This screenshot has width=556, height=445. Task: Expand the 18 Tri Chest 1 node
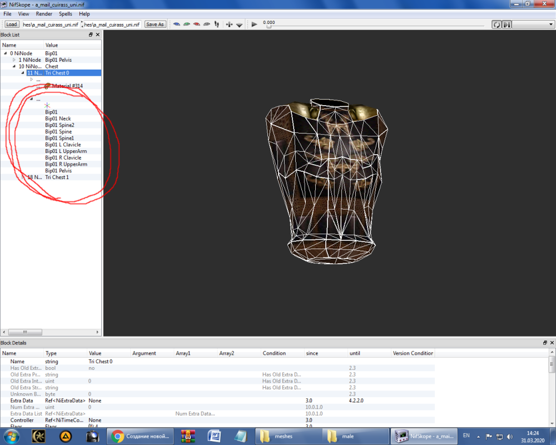click(23, 177)
